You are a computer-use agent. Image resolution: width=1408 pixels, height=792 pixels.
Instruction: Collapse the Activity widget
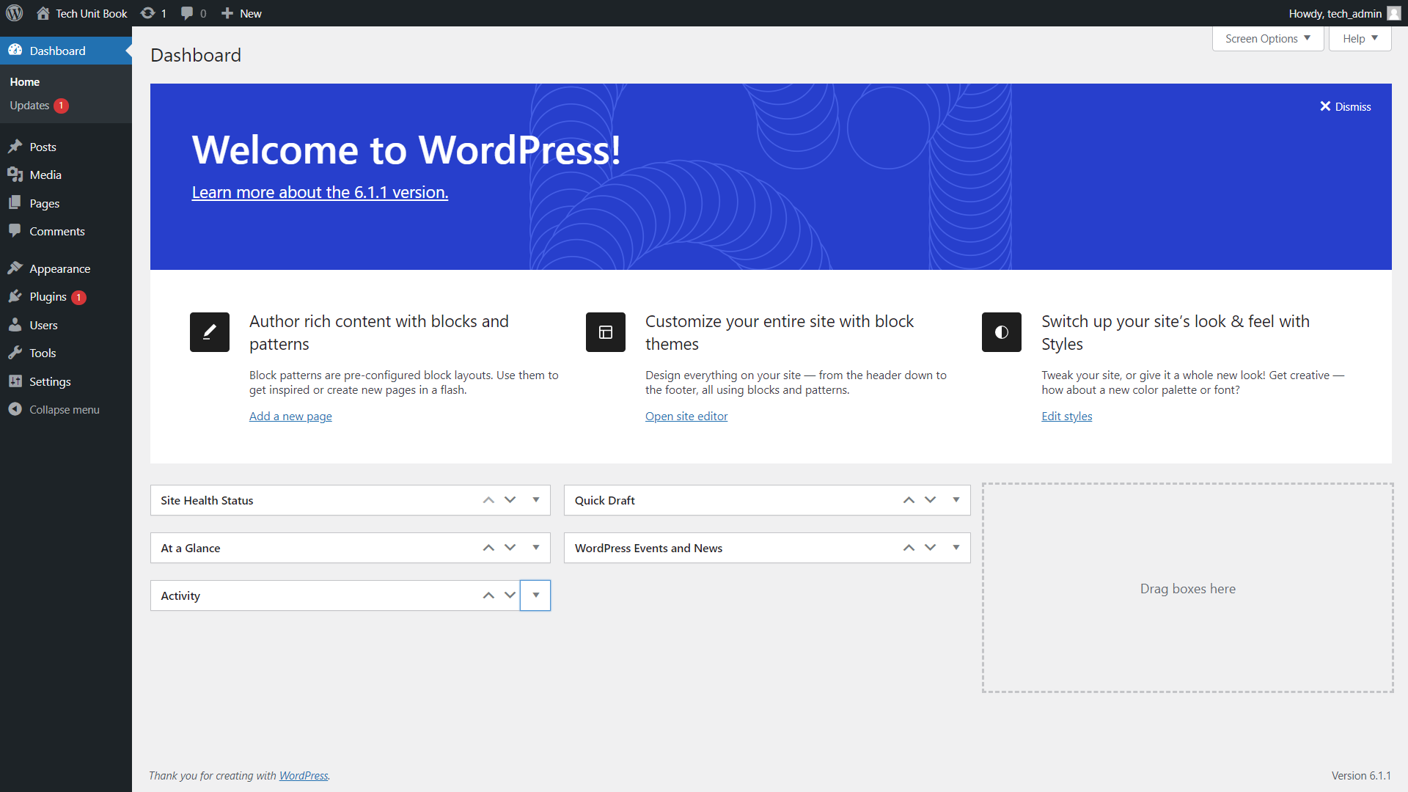[536, 595]
